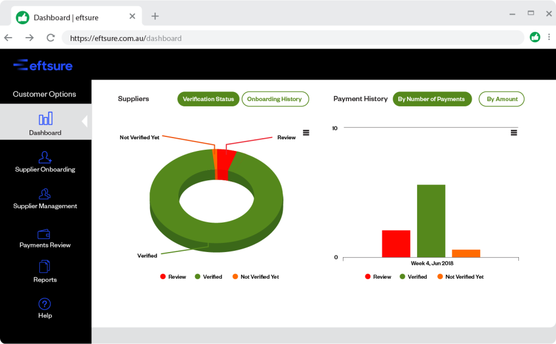
Task: Click the eftsure extension icon in toolbar
Action: coord(534,37)
